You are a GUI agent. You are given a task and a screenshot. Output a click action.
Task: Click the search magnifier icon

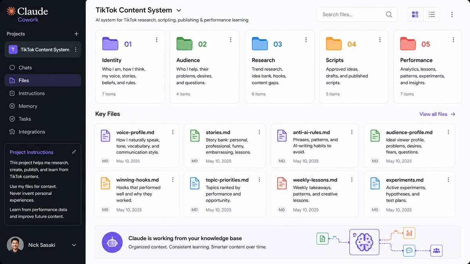(x=389, y=14)
